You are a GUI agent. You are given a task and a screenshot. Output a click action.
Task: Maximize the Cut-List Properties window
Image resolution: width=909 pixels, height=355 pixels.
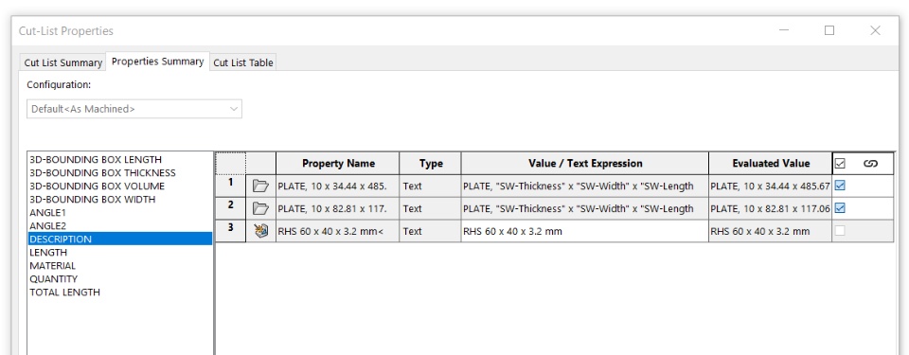click(x=829, y=30)
